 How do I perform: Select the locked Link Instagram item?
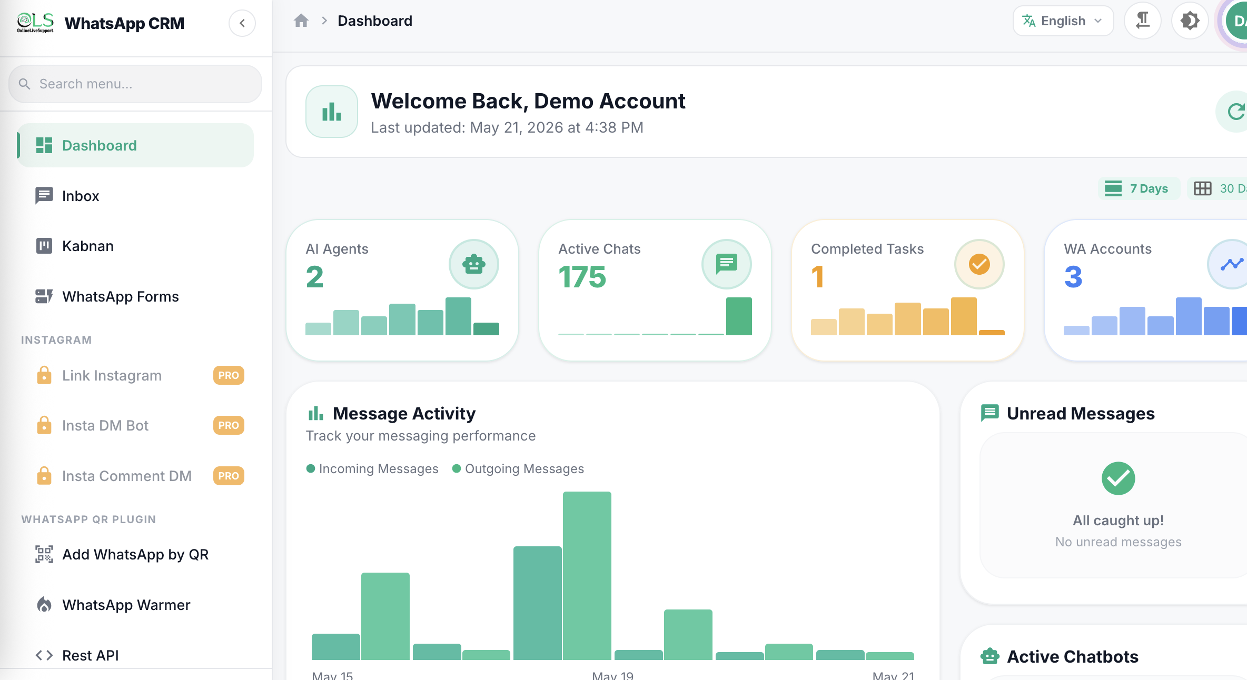click(135, 375)
